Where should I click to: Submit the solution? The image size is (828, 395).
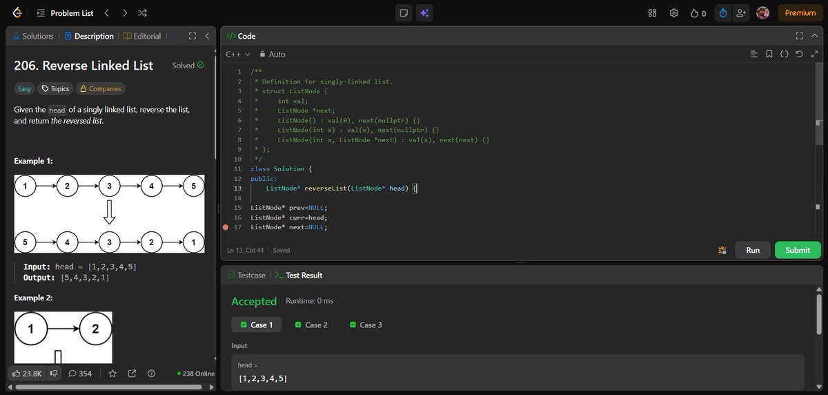point(798,250)
